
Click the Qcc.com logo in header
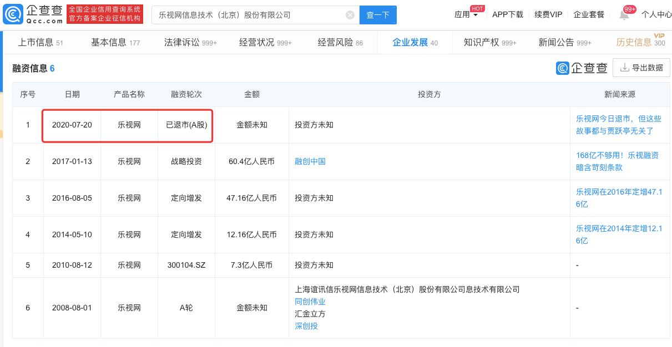(33, 14)
